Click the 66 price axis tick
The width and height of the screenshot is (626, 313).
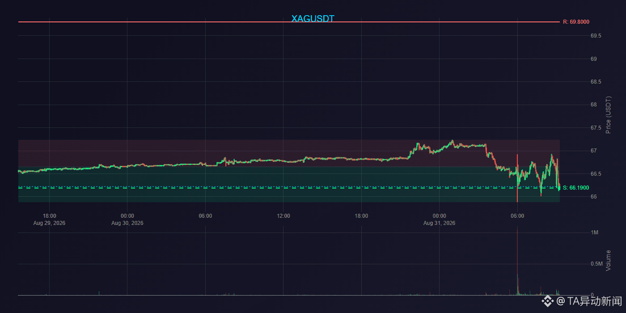coord(594,197)
